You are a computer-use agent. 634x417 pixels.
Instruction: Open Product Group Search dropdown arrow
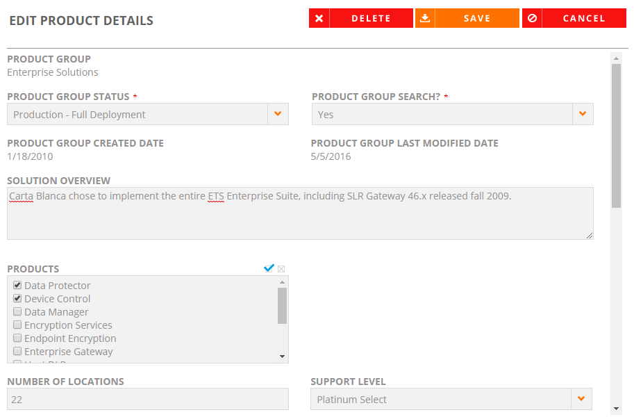(583, 114)
